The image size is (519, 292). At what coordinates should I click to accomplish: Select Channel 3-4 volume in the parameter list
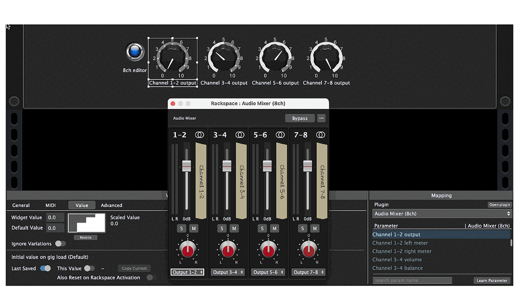[x=397, y=260]
